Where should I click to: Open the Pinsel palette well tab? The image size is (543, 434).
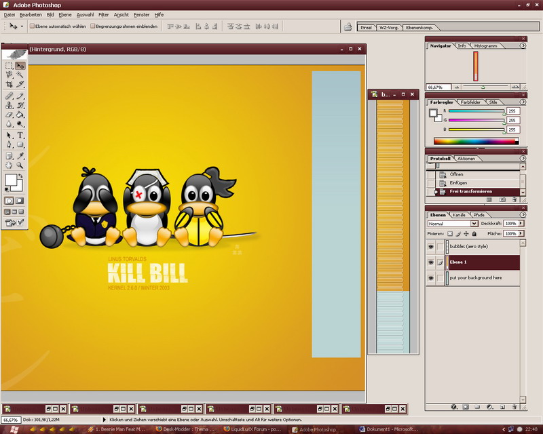tap(366, 27)
